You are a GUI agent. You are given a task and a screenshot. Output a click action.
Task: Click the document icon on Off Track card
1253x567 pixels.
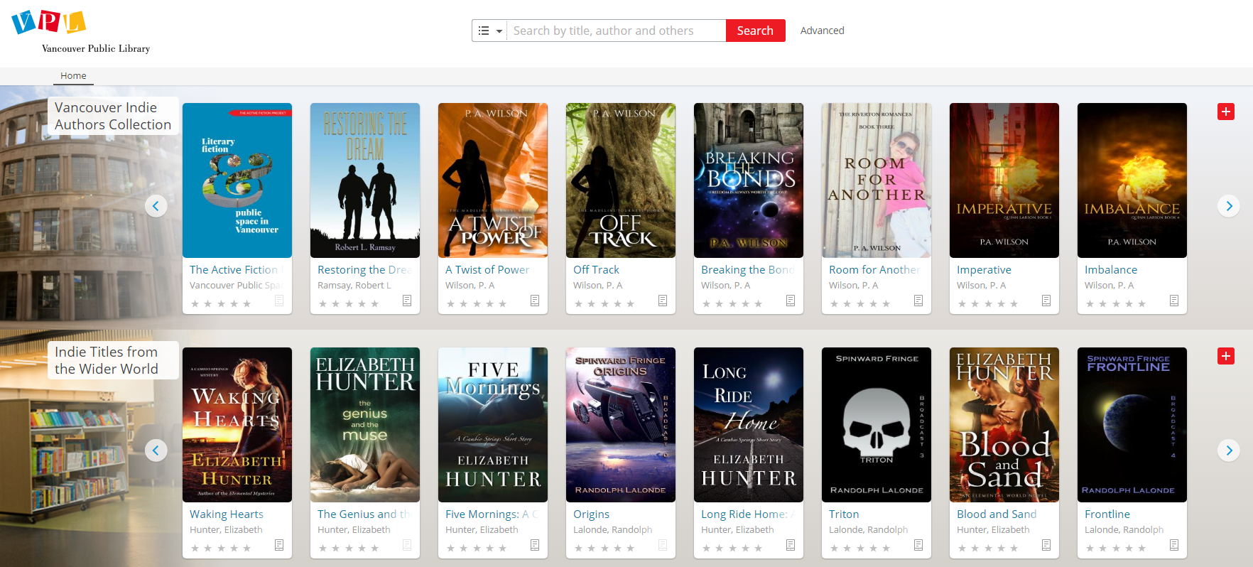[x=663, y=301]
